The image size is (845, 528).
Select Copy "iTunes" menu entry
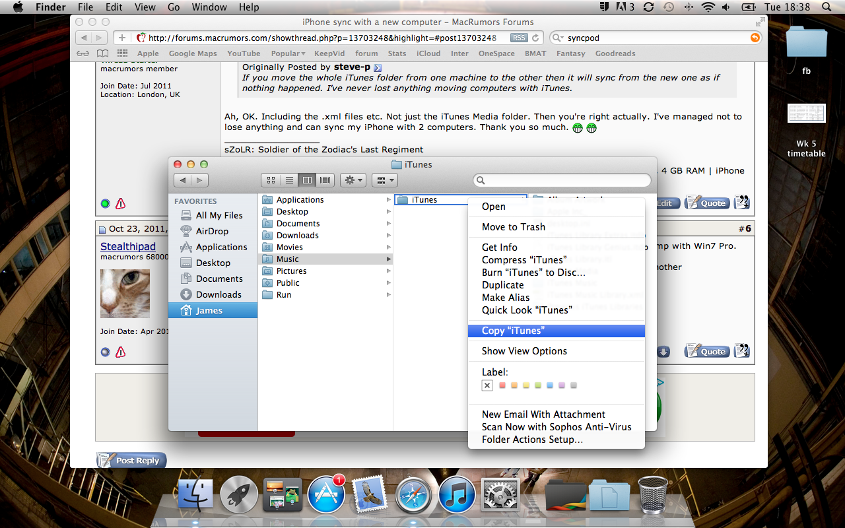(x=556, y=331)
